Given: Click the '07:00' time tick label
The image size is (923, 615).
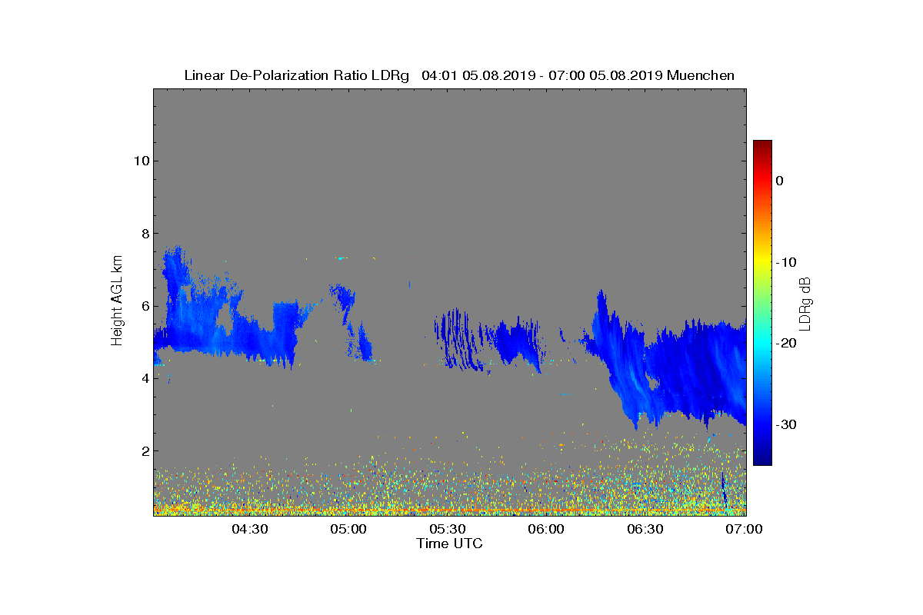Looking at the screenshot, I should [x=745, y=529].
